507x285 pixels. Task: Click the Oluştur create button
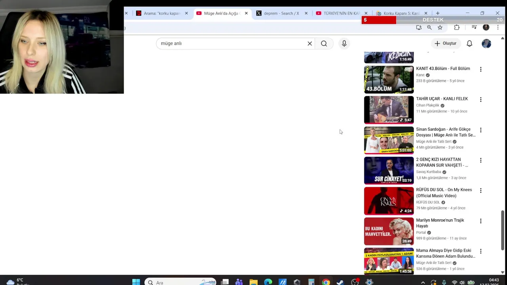click(446, 44)
